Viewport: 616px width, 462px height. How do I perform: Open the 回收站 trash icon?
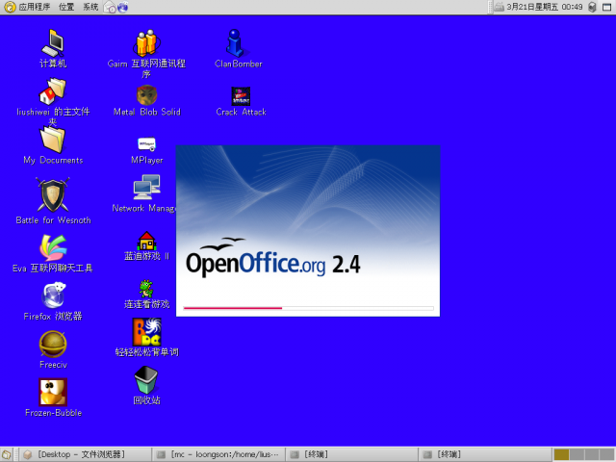pos(146,379)
